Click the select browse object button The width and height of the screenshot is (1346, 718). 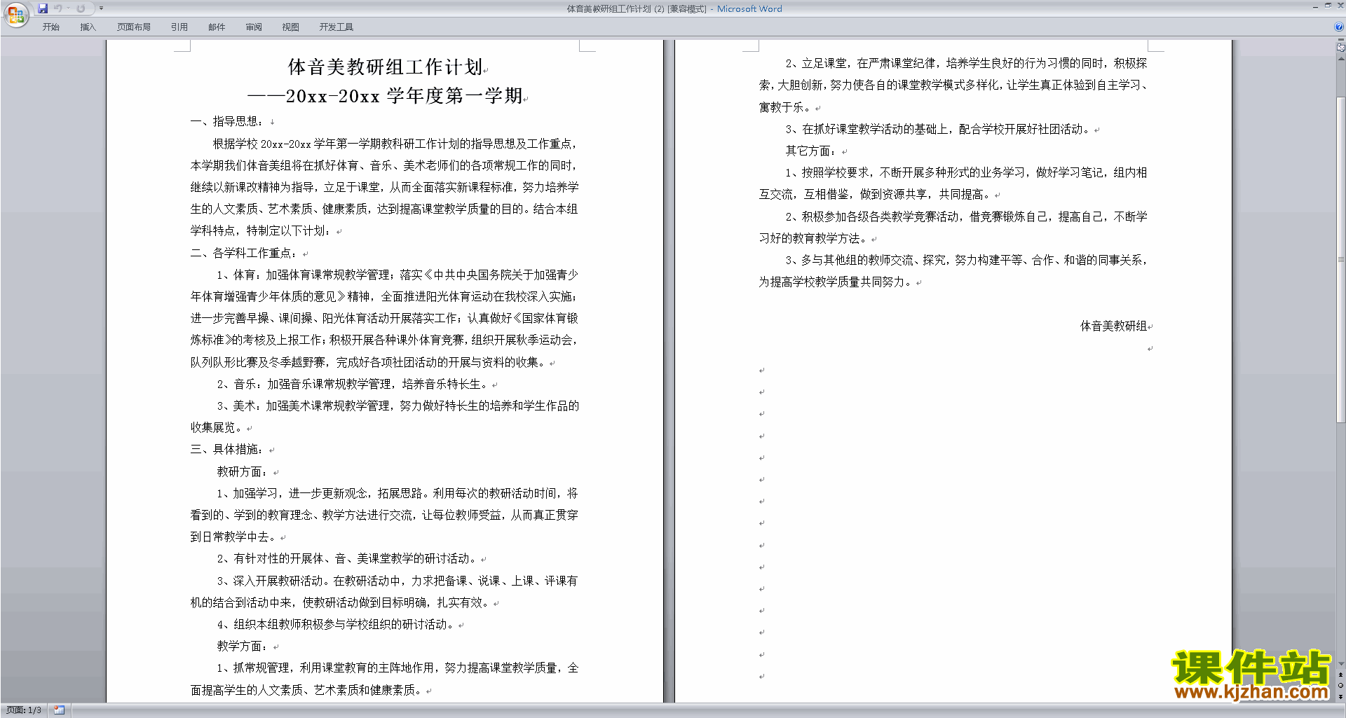[x=1340, y=685]
